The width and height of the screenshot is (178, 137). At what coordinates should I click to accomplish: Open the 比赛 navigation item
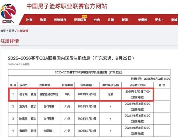pos(29,20)
